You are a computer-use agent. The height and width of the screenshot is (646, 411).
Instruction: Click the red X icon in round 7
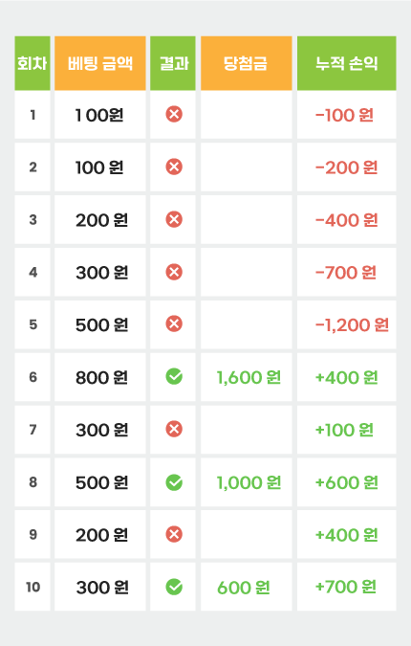pos(174,429)
